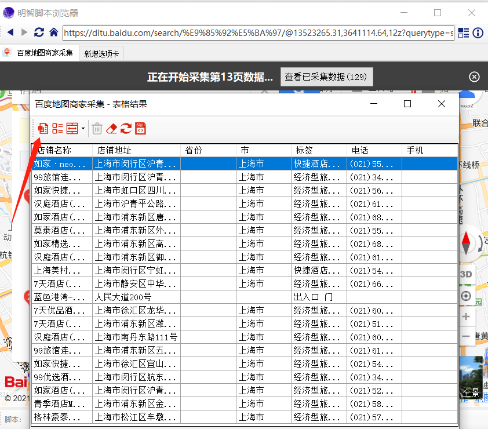Click phone cell (021)58...

point(374,404)
